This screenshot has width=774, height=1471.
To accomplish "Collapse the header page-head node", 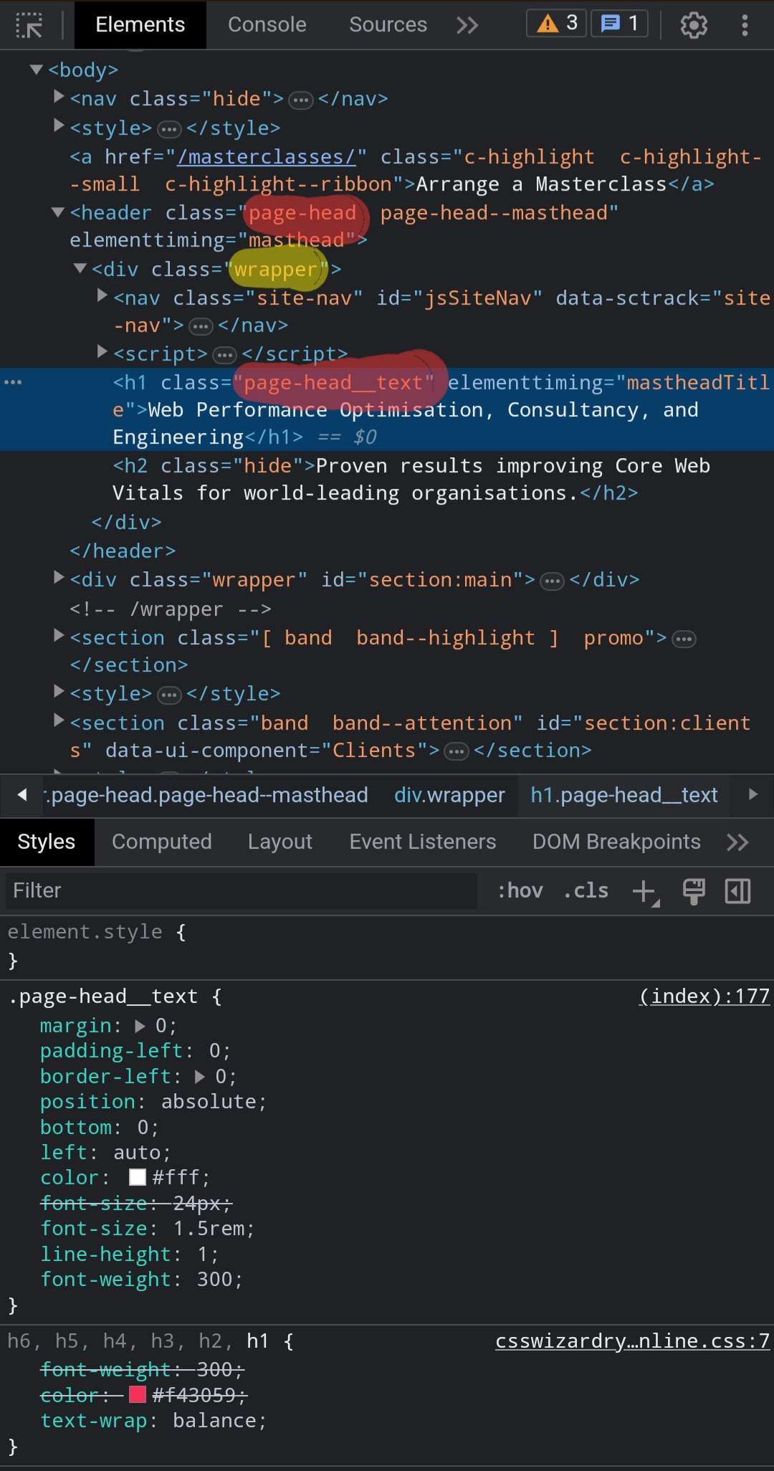I will (58, 212).
